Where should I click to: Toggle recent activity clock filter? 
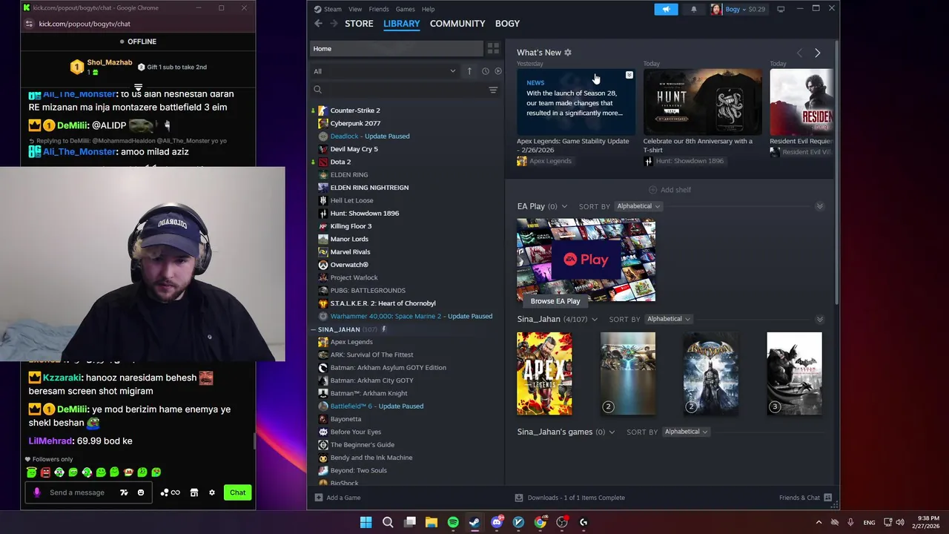coord(486,71)
